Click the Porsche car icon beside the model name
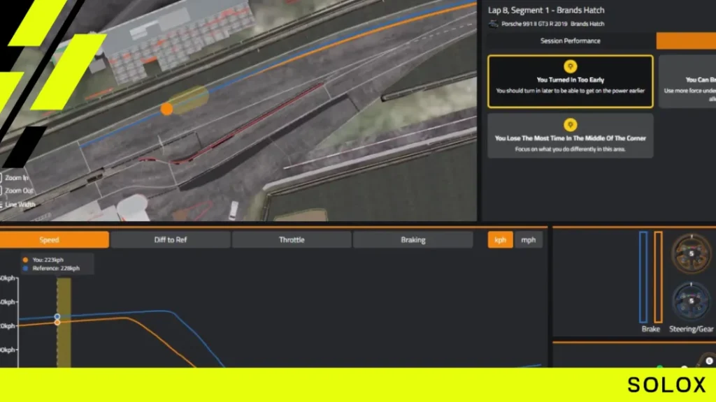 click(x=493, y=24)
